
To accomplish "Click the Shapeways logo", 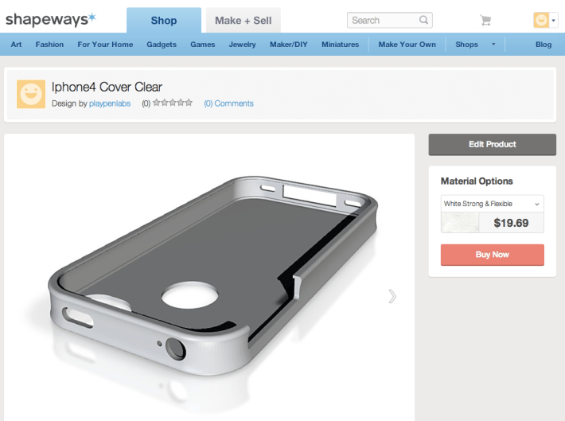I will pyautogui.click(x=51, y=19).
